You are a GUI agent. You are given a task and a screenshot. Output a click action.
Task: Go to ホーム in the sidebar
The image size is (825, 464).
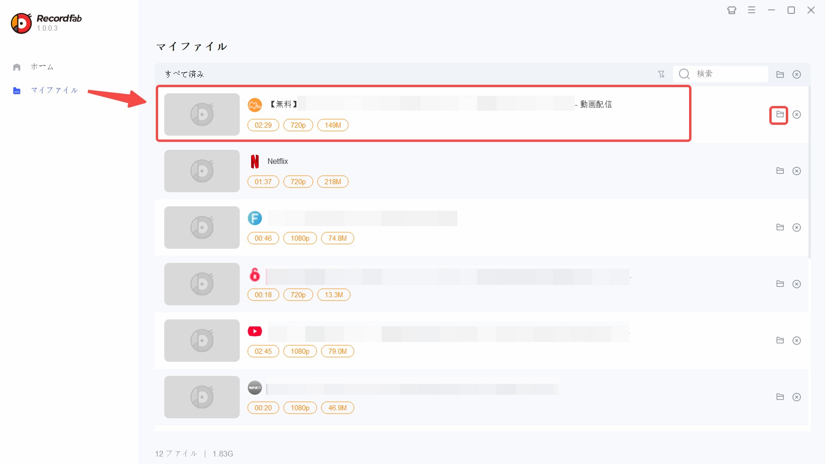[42, 67]
